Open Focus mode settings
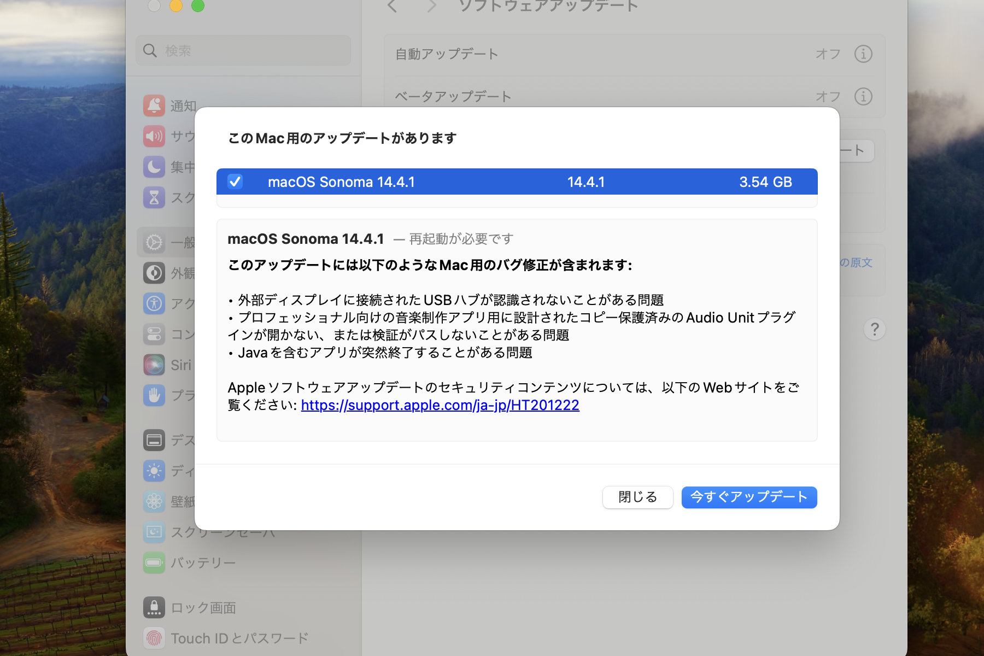The height and width of the screenshot is (656, 984). point(155,167)
